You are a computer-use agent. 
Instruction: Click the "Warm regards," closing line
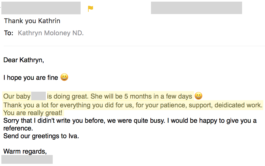point(25,151)
